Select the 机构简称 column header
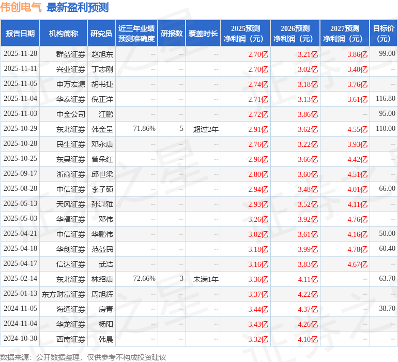 pos(64,34)
